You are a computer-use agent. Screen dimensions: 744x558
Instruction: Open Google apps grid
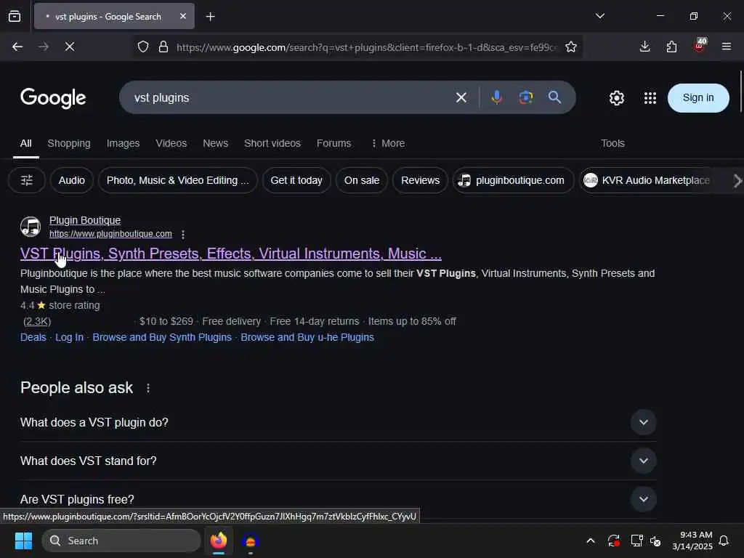point(650,98)
